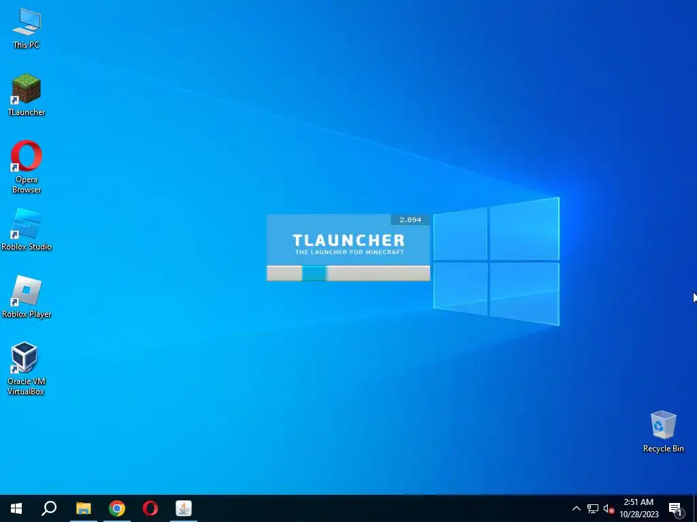697x522 pixels.
Task: Select the Opera Browser desktop shortcut
Action: (x=27, y=167)
